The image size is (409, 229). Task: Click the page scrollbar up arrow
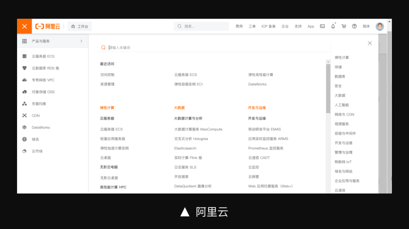coord(389,21)
